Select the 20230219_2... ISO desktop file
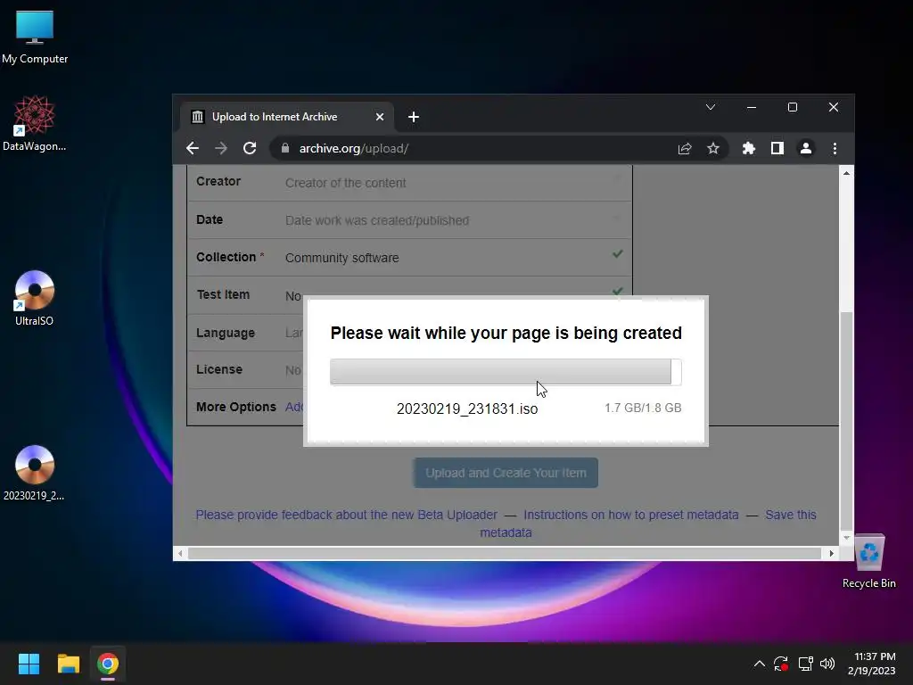Image resolution: width=913 pixels, height=685 pixels. pos(35,473)
